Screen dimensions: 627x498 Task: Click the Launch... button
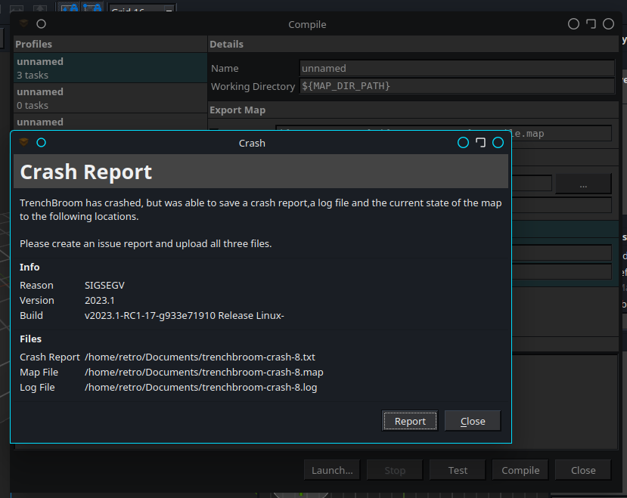coord(331,469)
